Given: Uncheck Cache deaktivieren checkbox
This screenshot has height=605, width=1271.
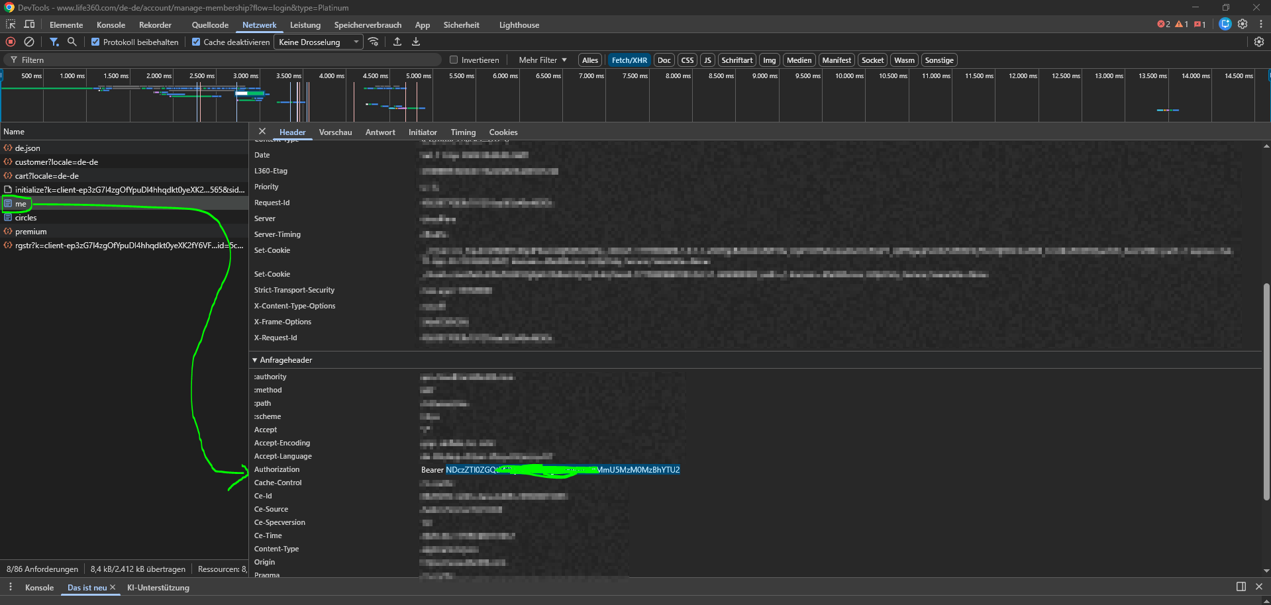Looking at the screenshot, I should (x=196, y=42).
